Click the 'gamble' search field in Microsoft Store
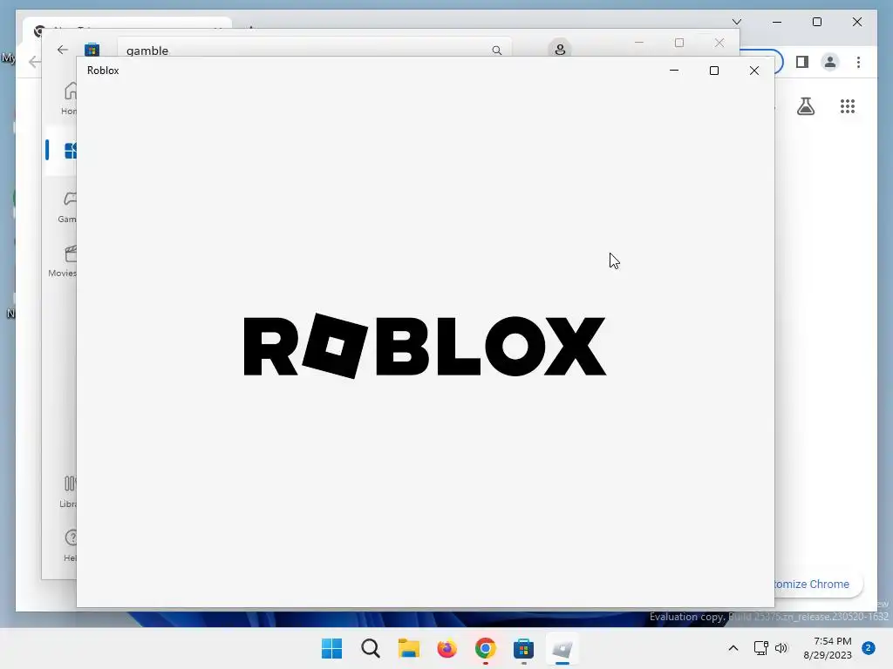 [314, 50]
